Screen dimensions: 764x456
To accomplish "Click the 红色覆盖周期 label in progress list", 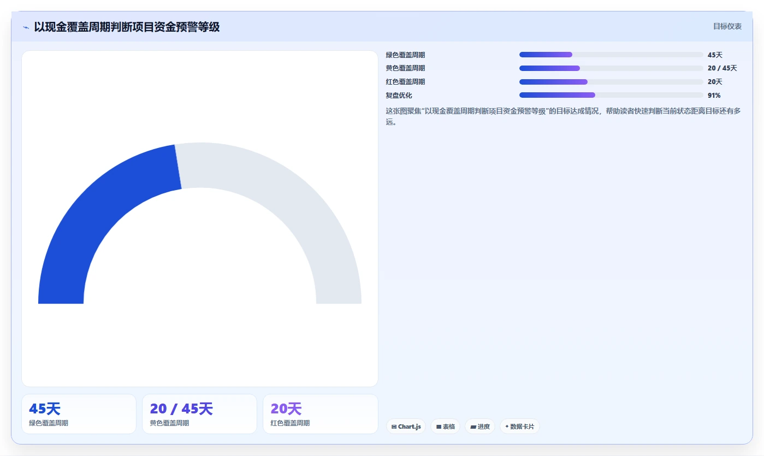I will (405, 82).
